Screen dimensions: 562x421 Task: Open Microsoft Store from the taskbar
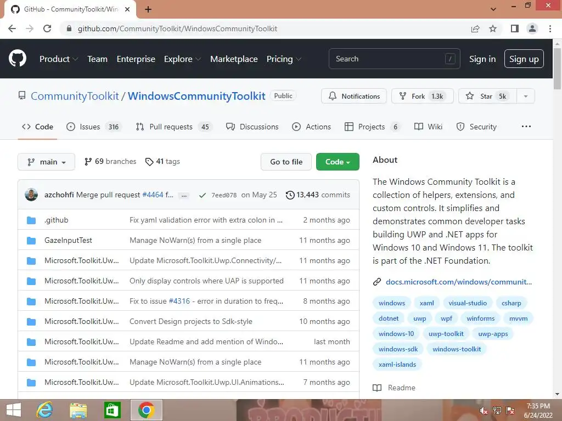coord(112,410)
